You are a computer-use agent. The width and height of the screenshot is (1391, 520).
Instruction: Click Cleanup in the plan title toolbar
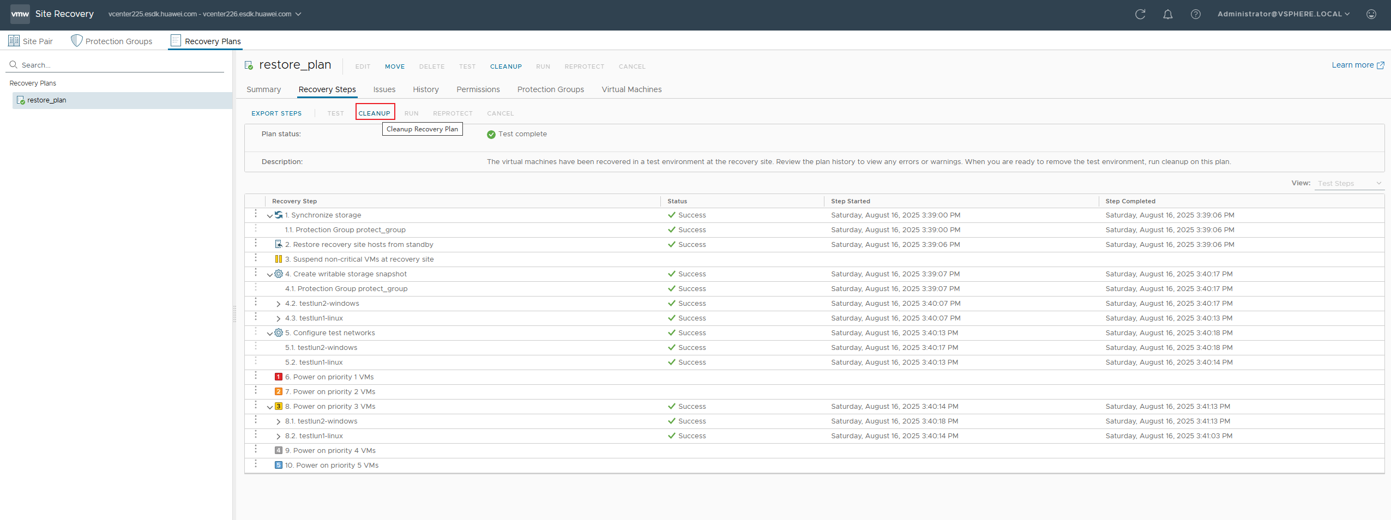coord(506,66)
